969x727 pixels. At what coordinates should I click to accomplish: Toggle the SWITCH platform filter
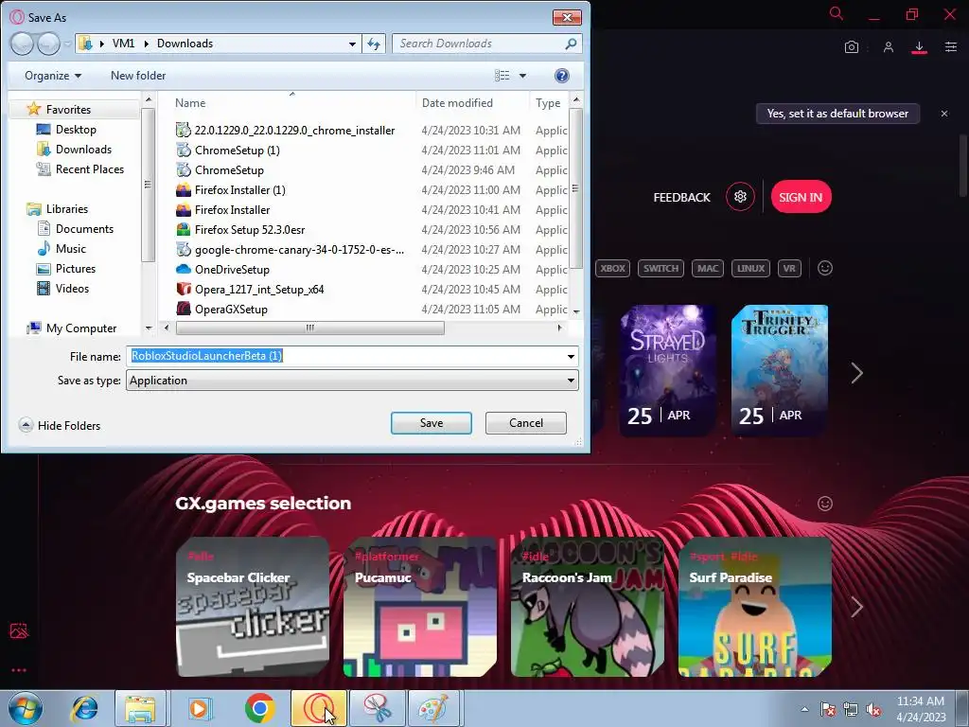[x=661, y=268]
